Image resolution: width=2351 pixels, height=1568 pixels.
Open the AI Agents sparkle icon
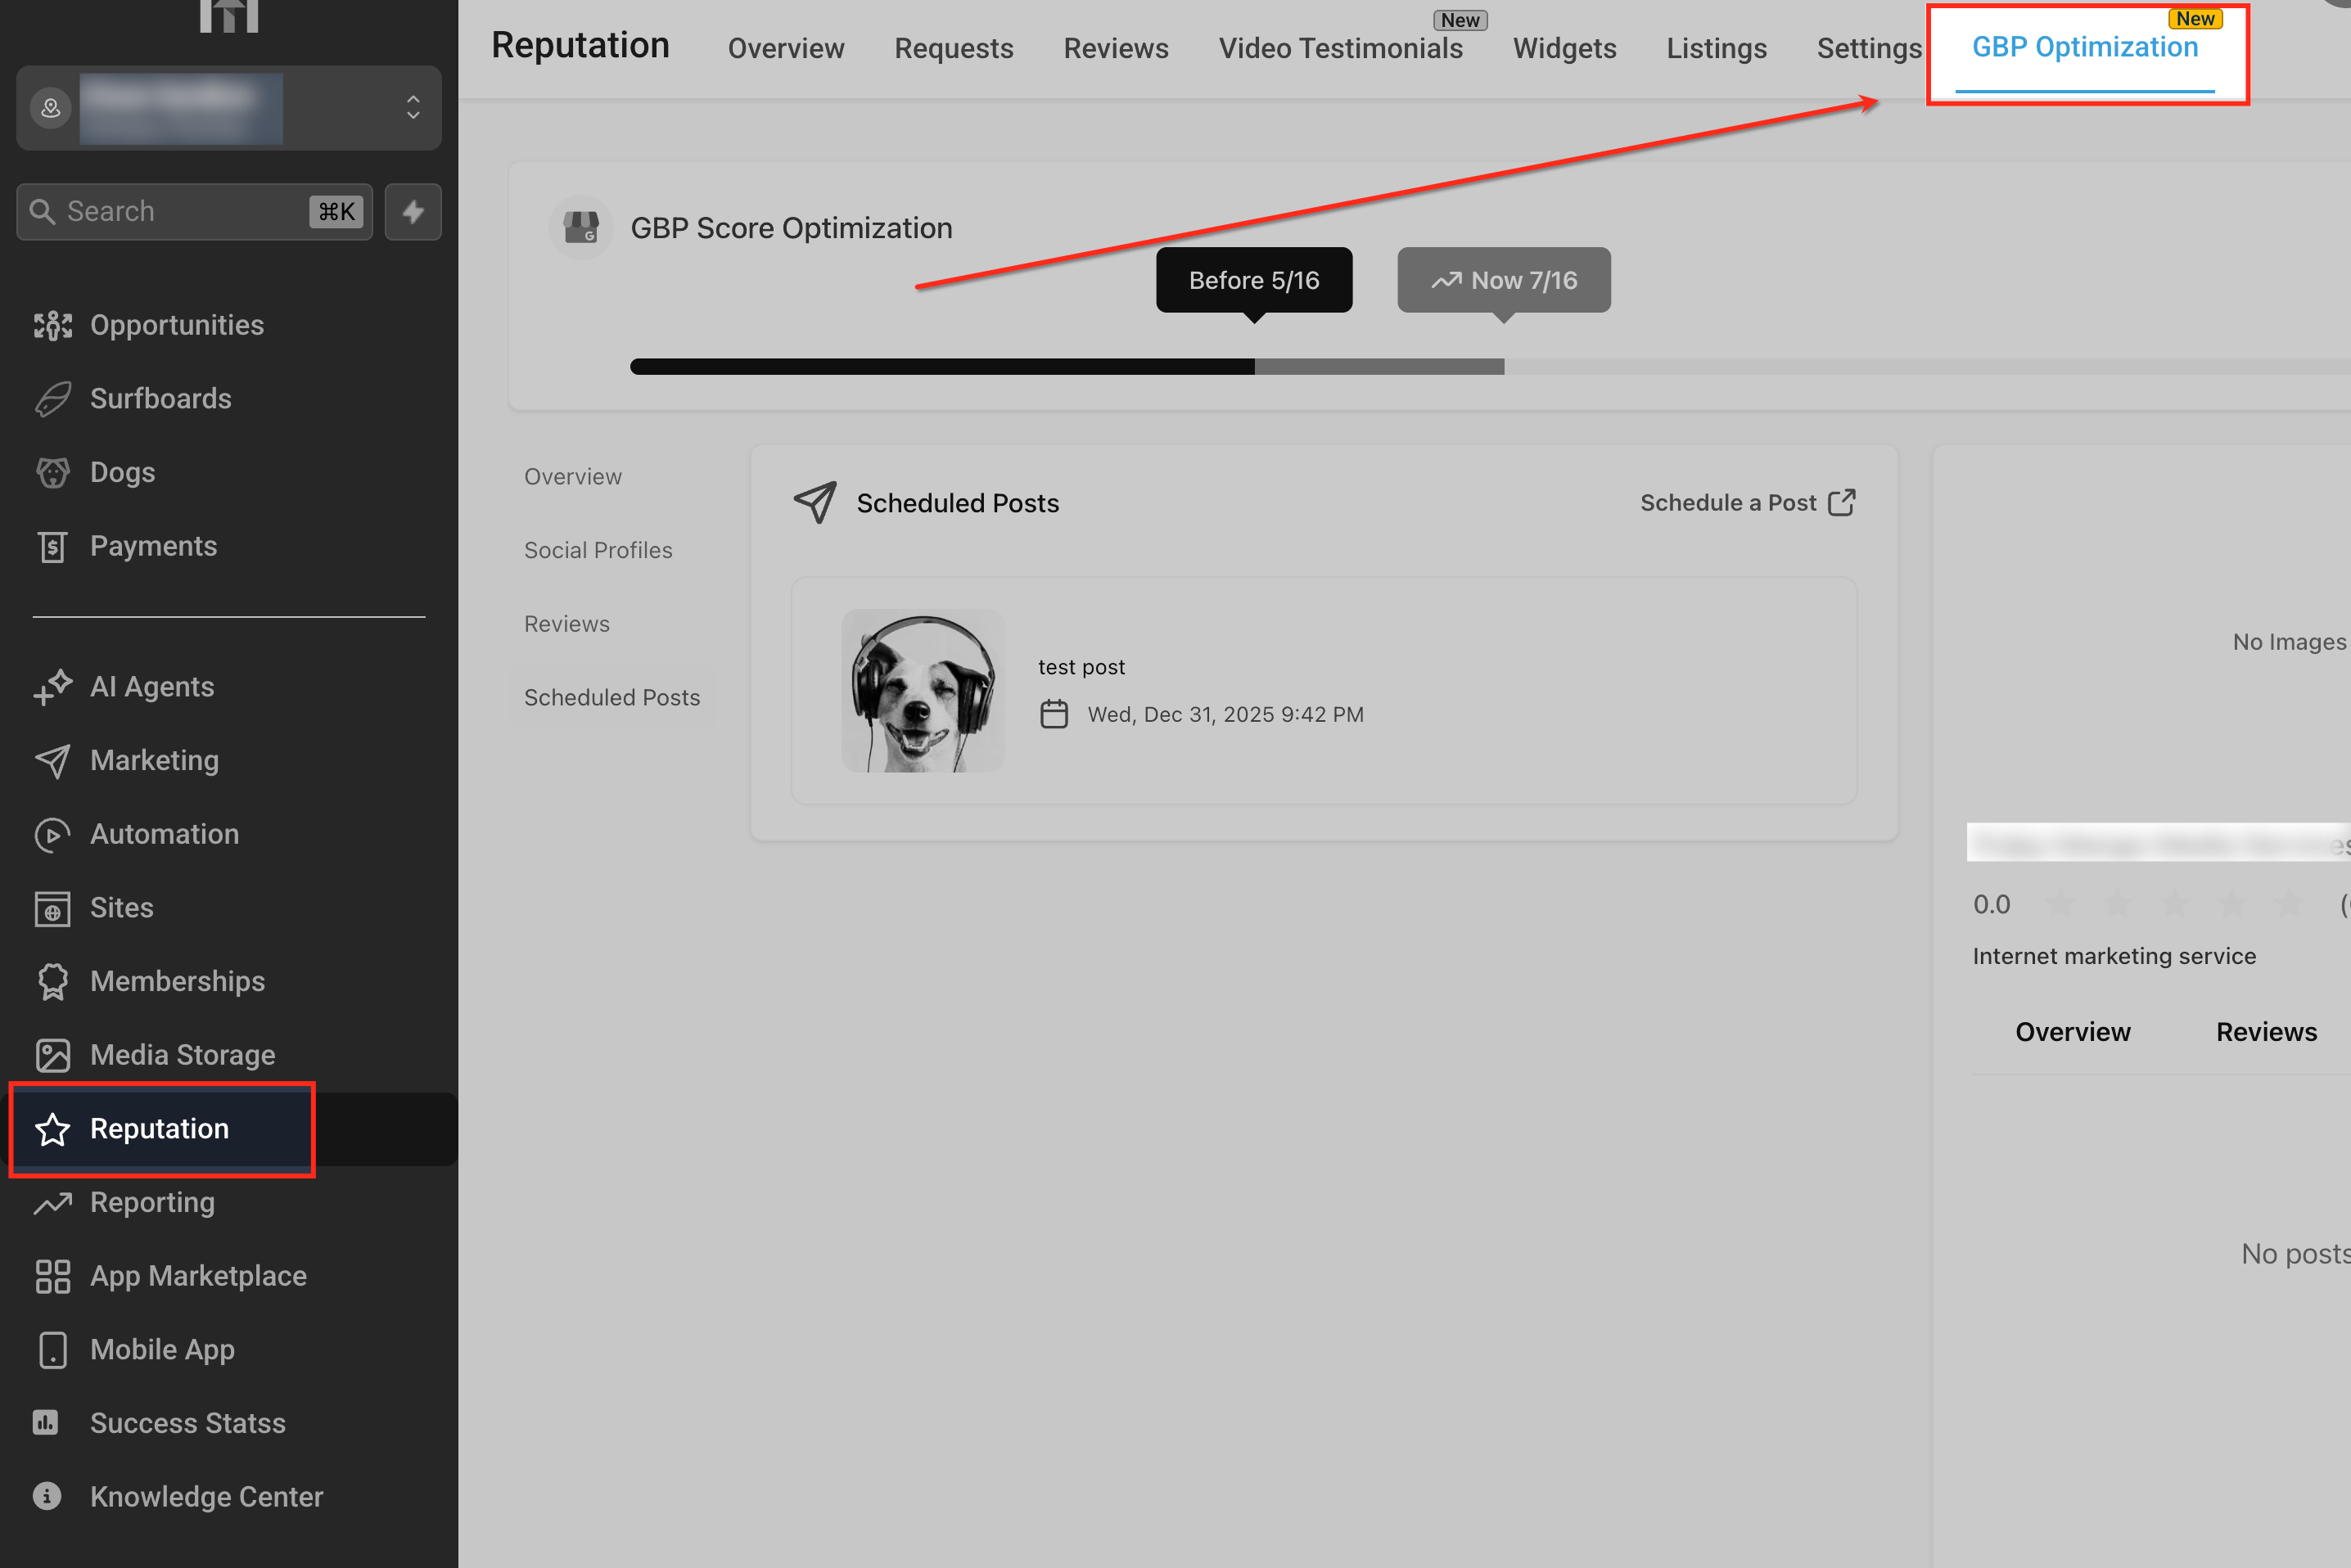click(x=52, y=687)
